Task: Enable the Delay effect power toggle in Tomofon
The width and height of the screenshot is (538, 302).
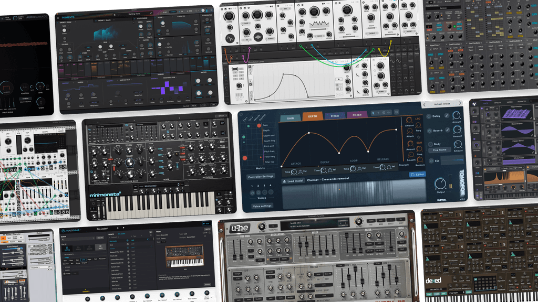Action: point(428,115)
